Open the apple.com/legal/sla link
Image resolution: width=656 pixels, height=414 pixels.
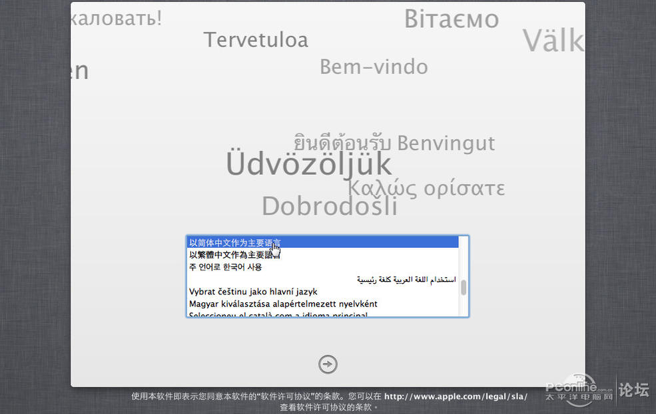tap(456, 397)
